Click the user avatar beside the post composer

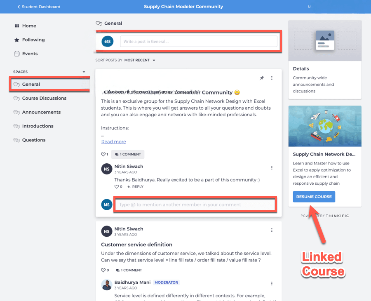coord(107,41)
